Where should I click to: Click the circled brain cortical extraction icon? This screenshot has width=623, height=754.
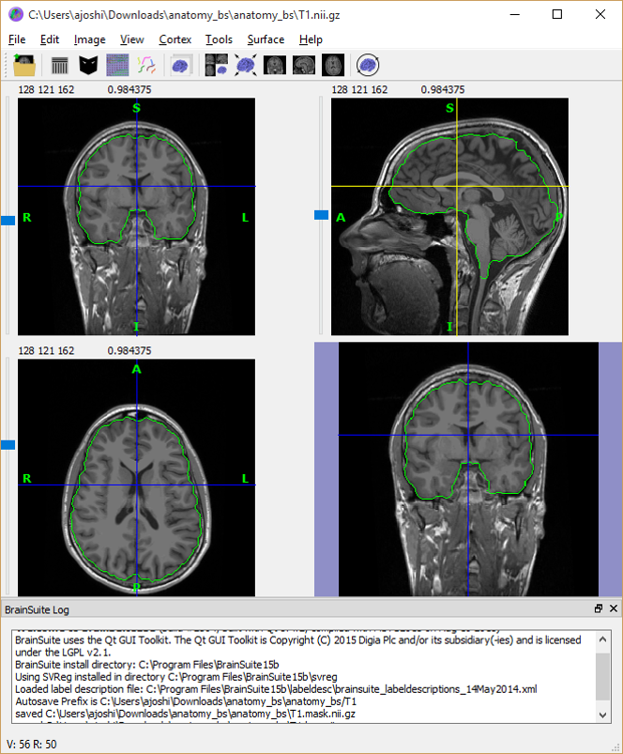pos(368,66)
